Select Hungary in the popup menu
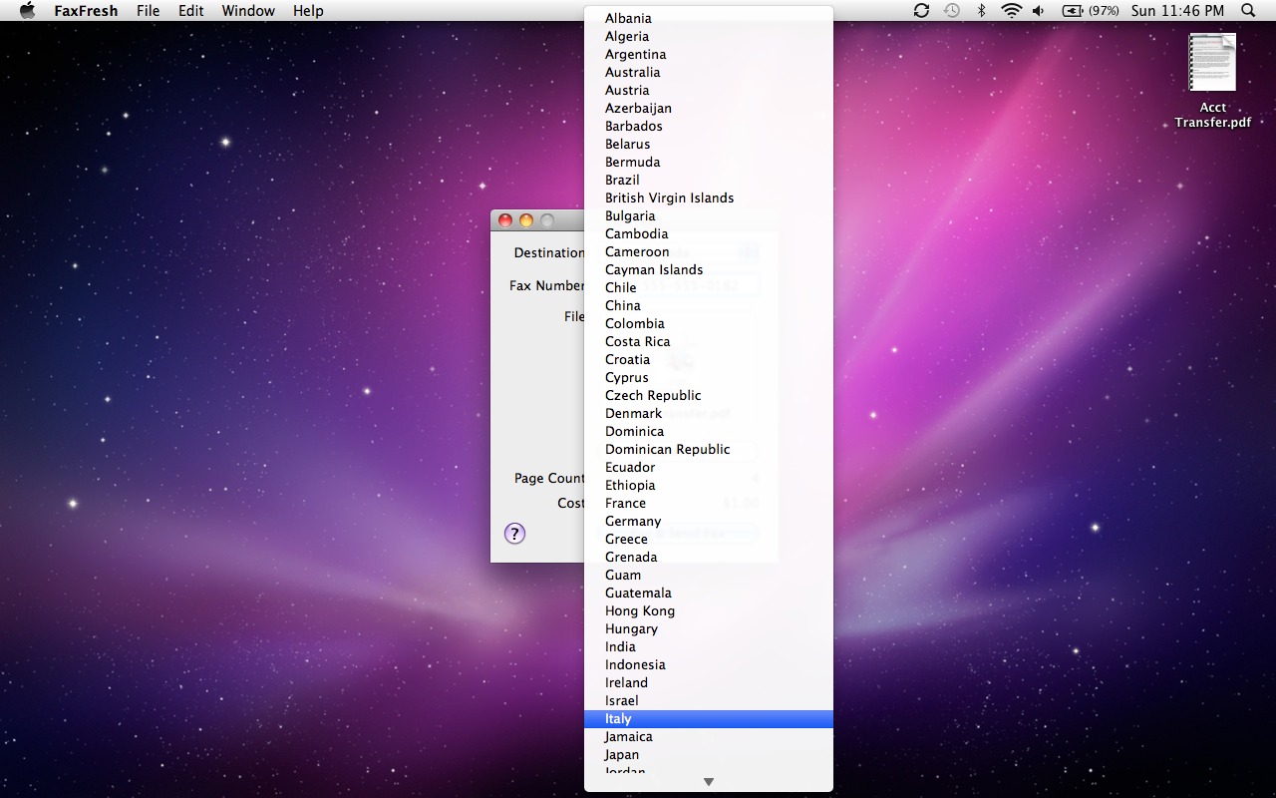Image resolution: width=1276 pixels, height=798 pixels. point(709,628)
